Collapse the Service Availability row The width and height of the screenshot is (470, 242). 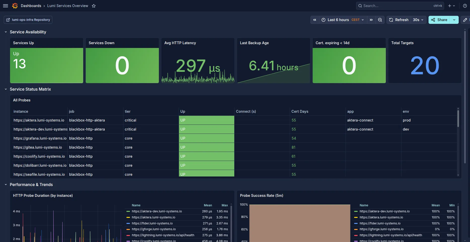[6, 32]
